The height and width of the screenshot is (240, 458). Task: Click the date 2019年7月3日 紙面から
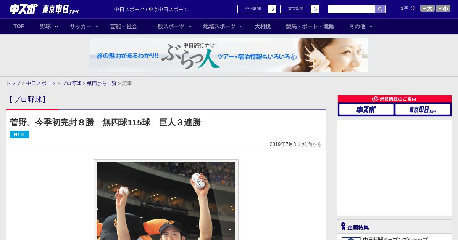[296, 144]
